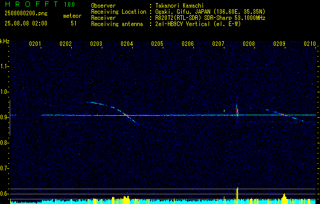Click the 0207 time marker

click(218, 44)
